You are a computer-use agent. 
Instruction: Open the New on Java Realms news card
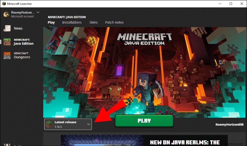(144, 140)
